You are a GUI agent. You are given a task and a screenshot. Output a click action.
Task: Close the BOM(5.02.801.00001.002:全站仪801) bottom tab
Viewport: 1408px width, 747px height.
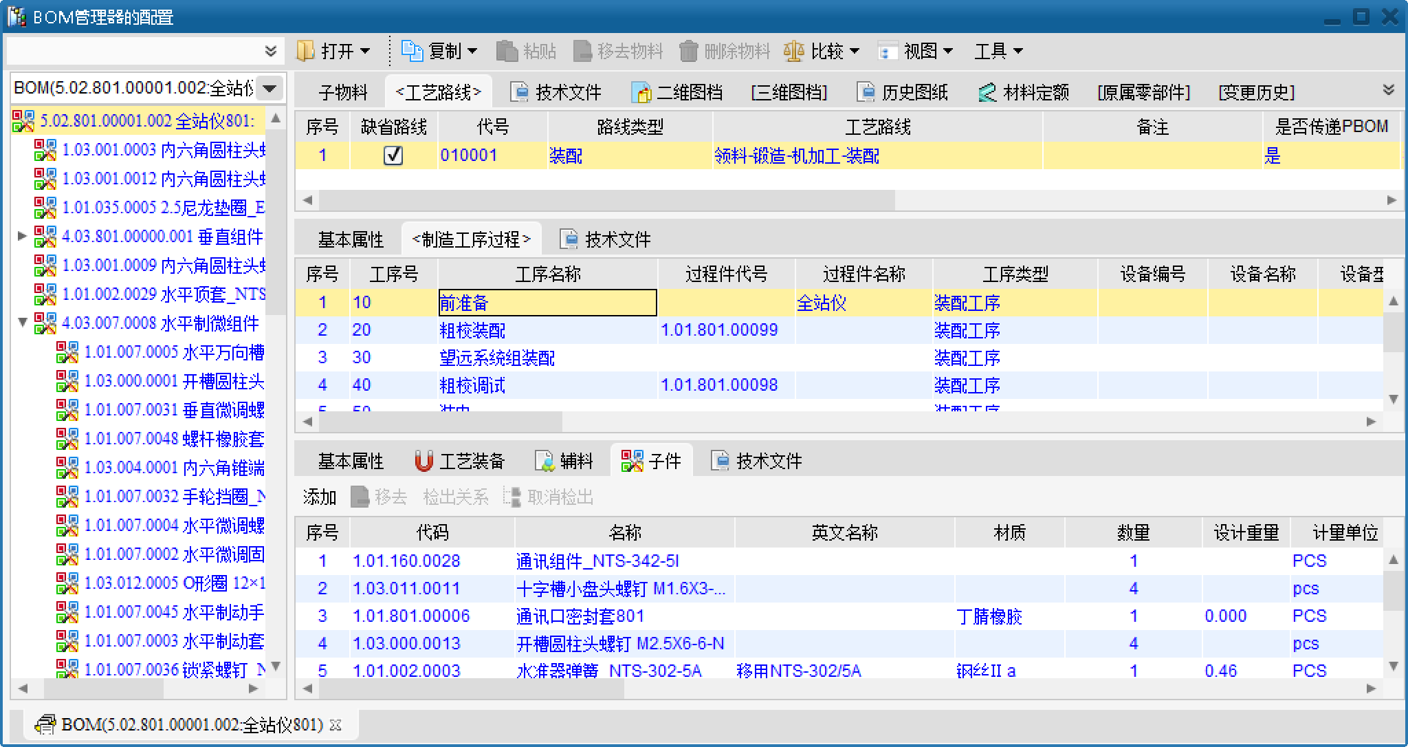(x=335, y=725)
